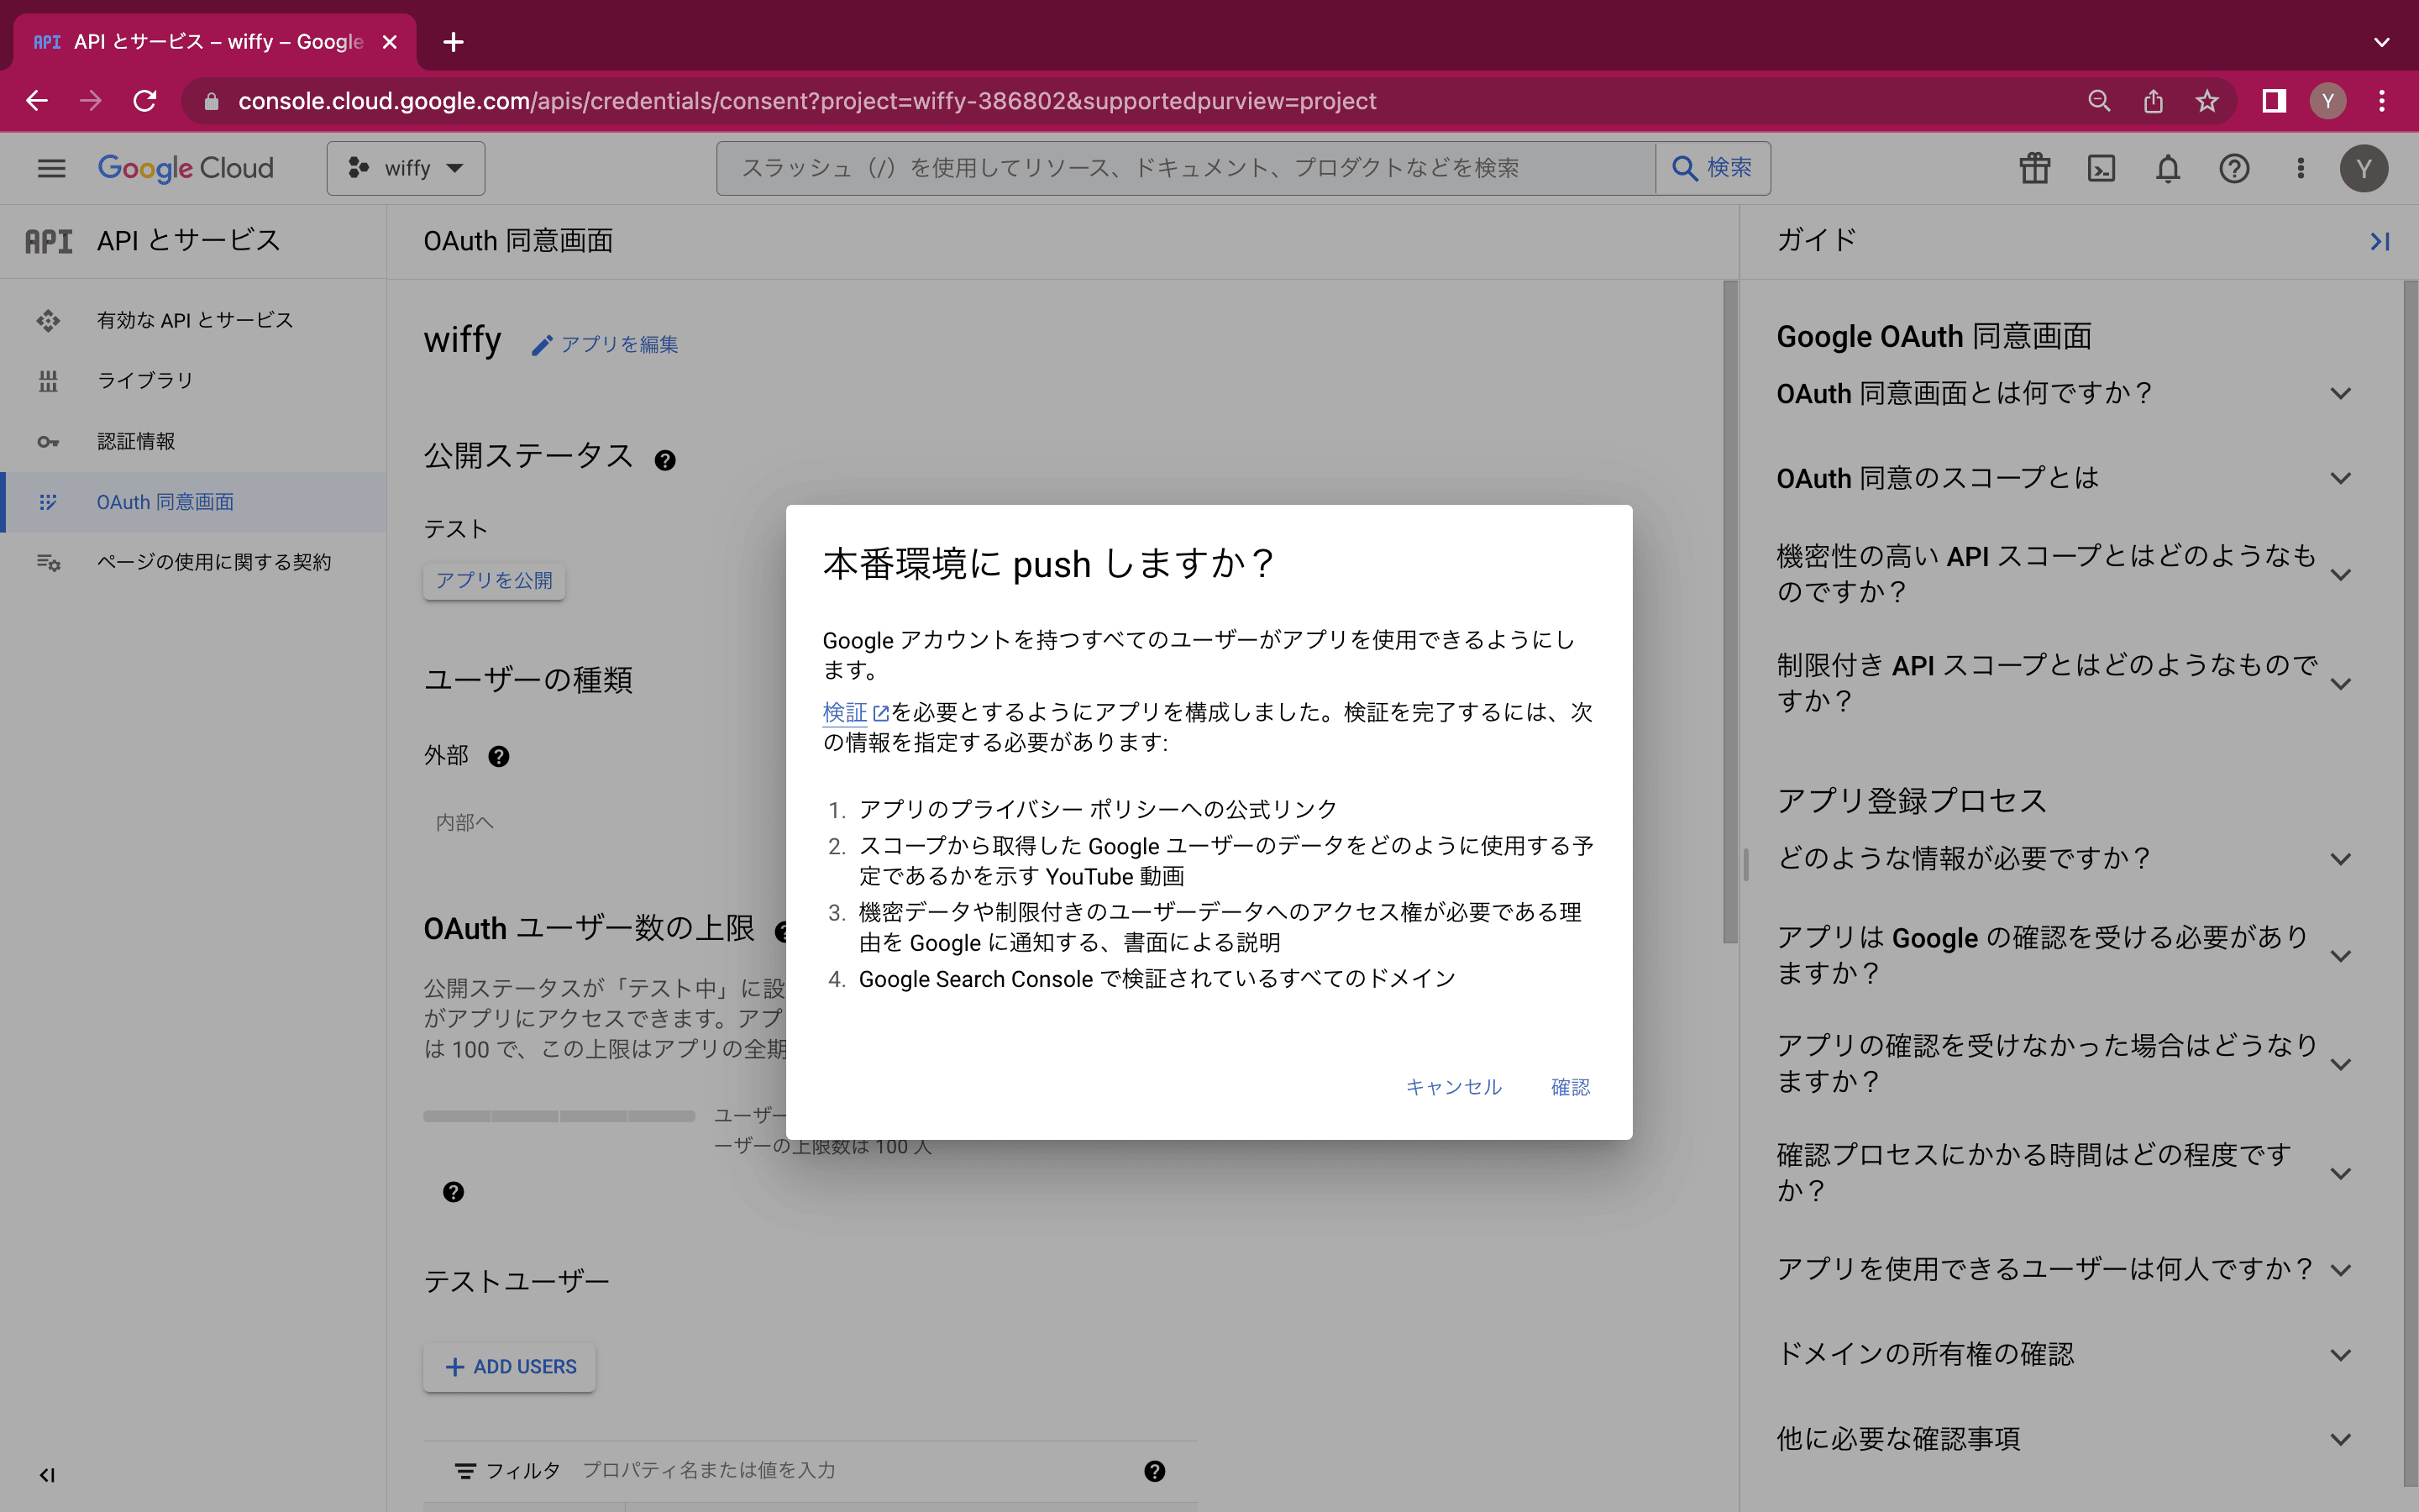Click キャンセル in the push dialog
This screenshot has height=1512, width=2419.
coord(1453,1087)
